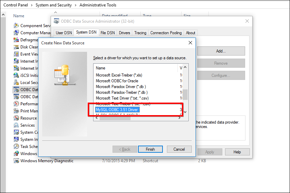This screenshot has height=193, width=290.
Task: Open the About tab
Action: tap(190, 33)
